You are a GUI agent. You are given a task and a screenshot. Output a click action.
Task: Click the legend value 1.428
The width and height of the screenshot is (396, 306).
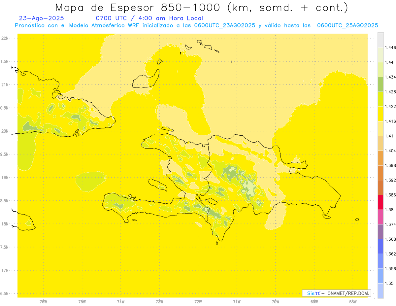(x=390, y=92)
